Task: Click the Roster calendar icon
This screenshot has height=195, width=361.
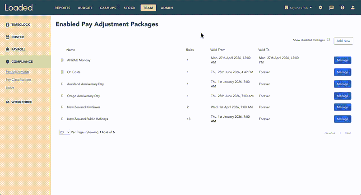Action: (8, 37)
